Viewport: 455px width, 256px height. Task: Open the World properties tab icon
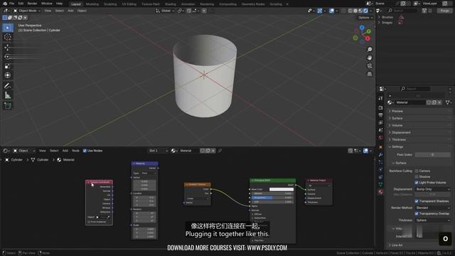(x=381, y=137)
